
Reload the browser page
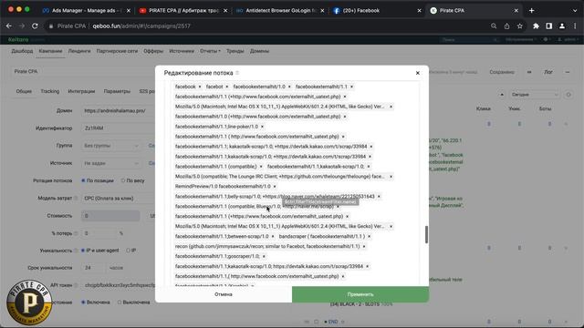tap(35, 26)
